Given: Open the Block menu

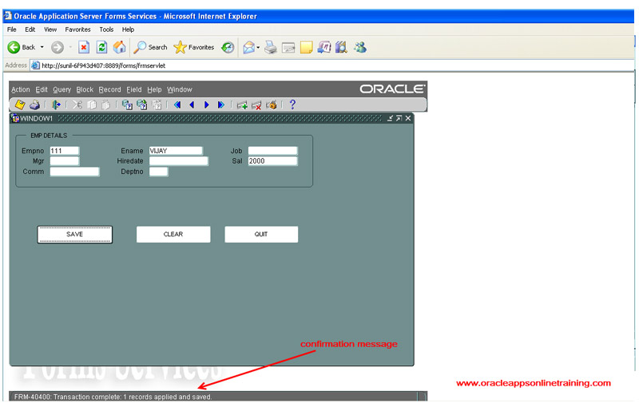Looking at the screenshot, I should (85, 89).
